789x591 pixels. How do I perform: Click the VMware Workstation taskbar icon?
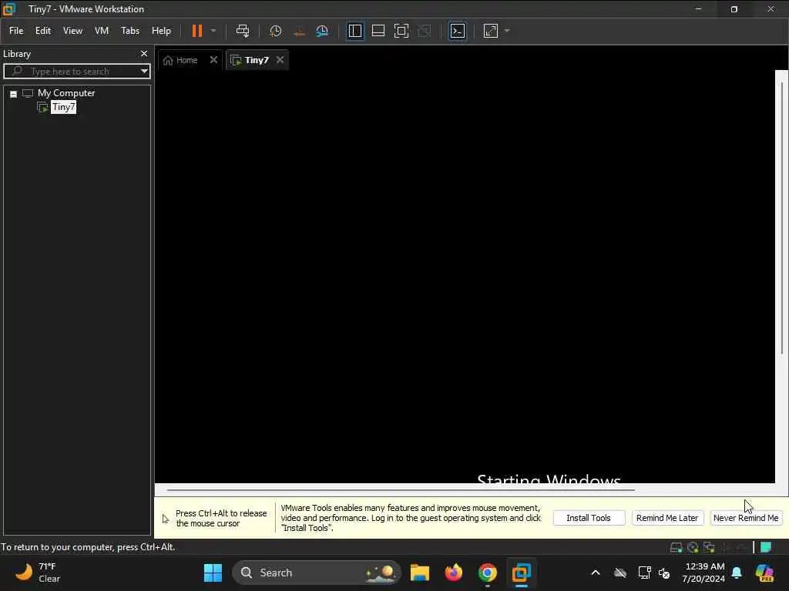pos(521,573)
